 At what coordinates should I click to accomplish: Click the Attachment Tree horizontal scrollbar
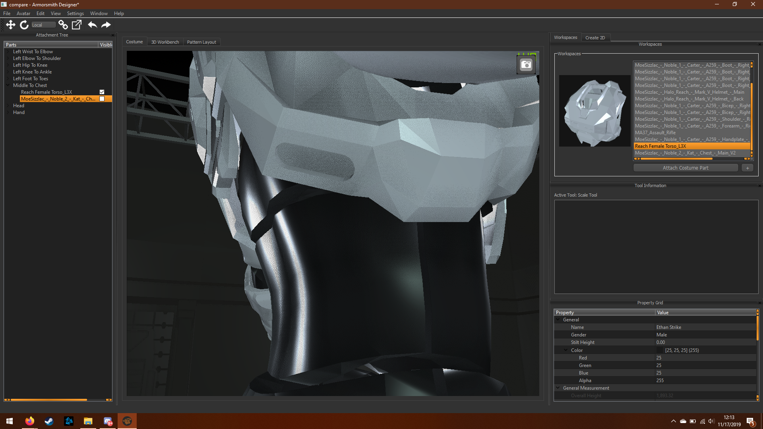(x=48, y=400)
